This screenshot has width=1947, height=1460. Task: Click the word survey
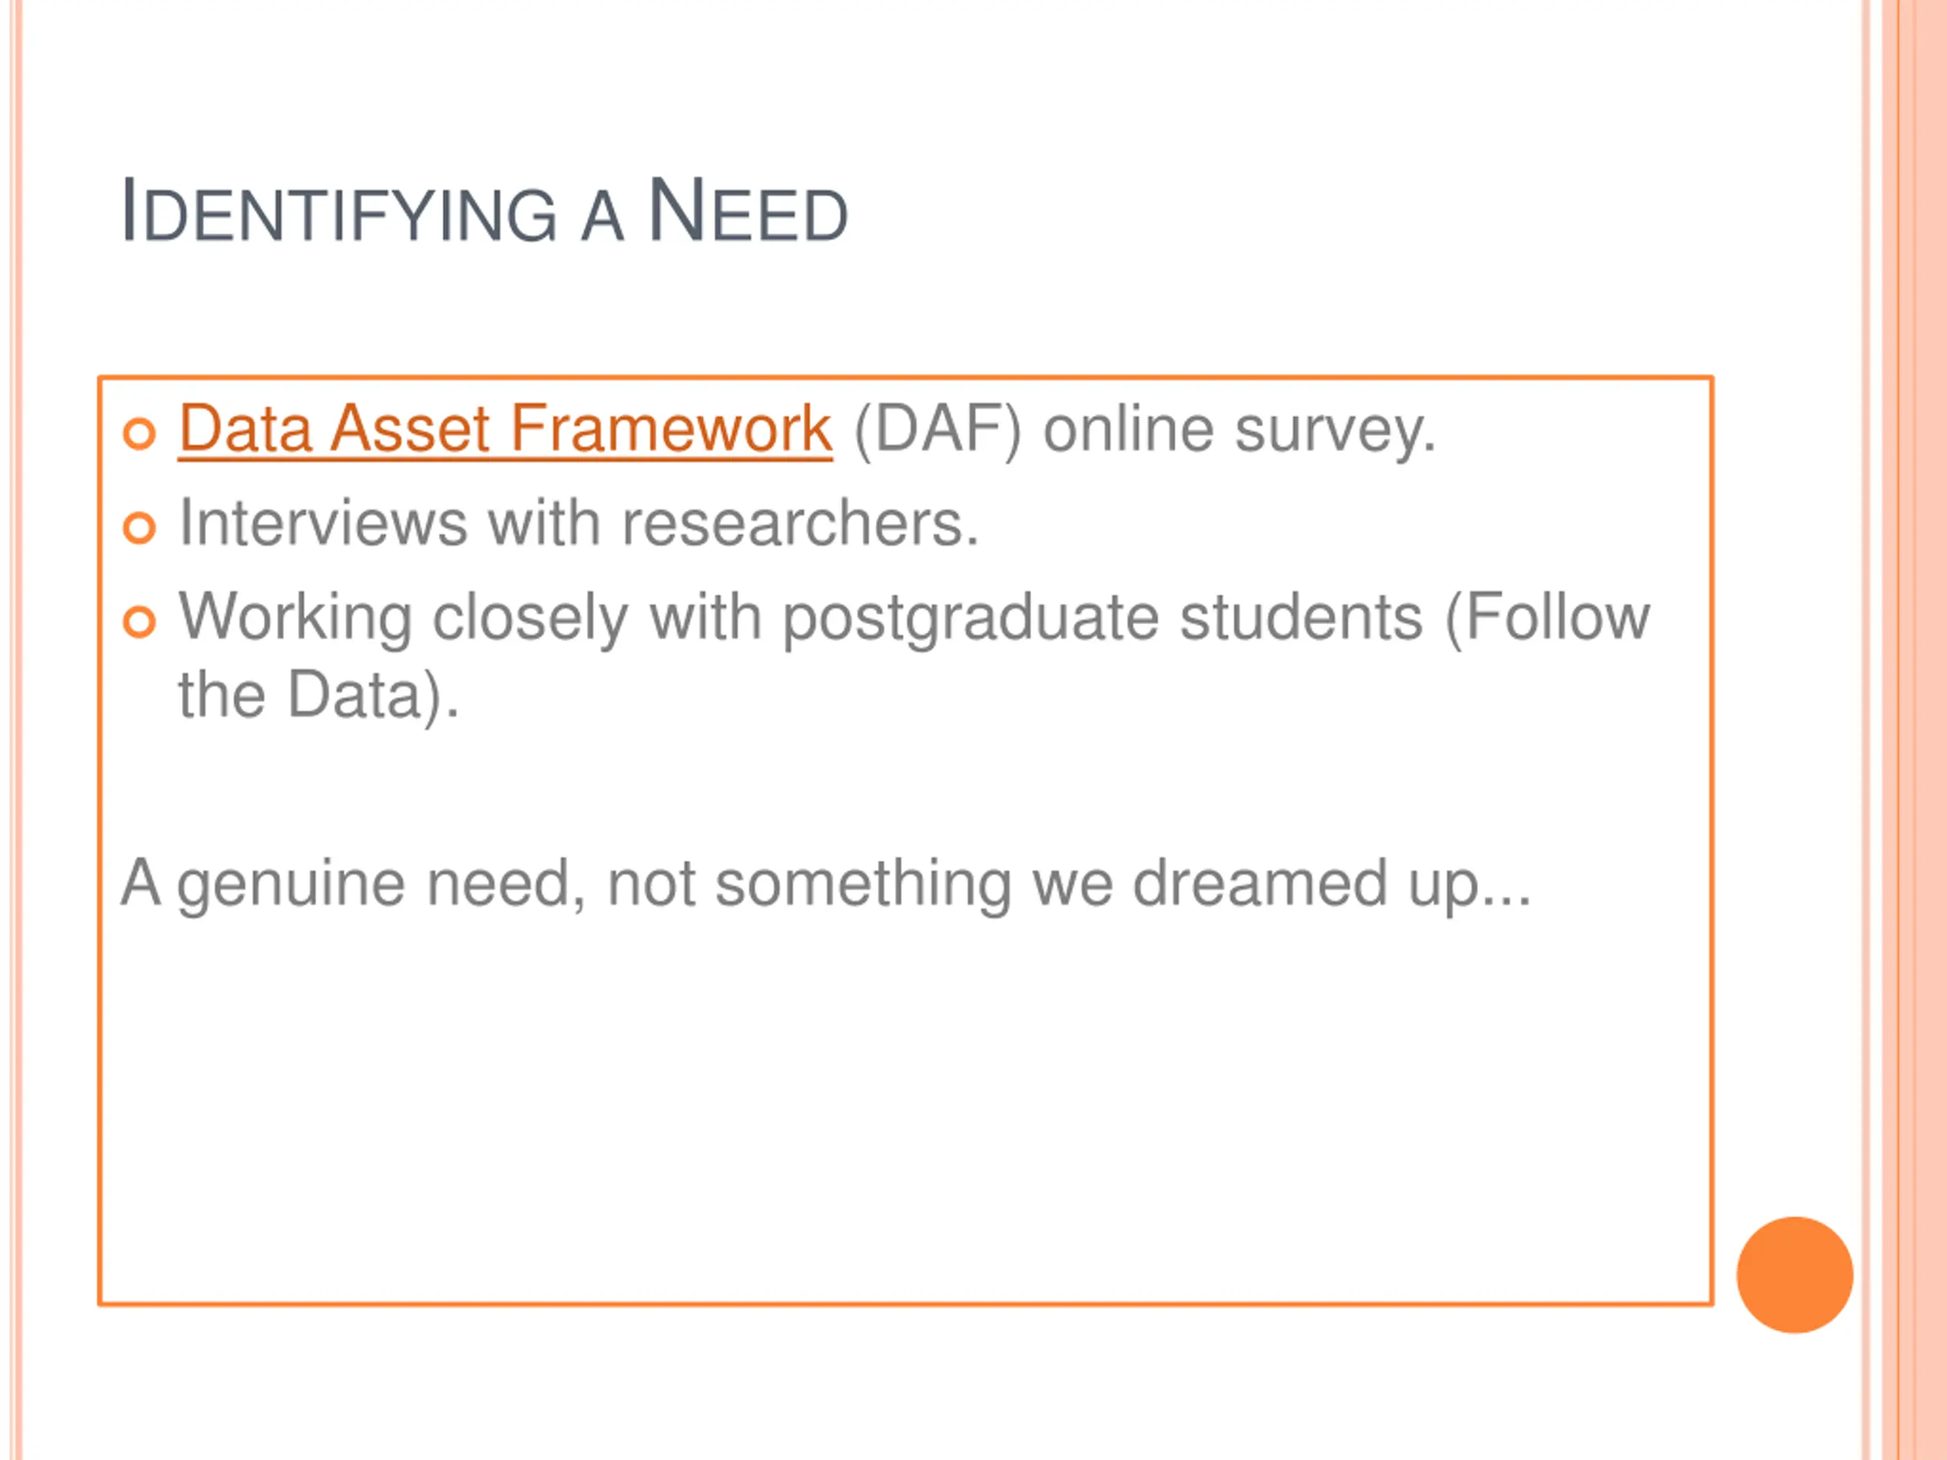[x=1336, y=433]
